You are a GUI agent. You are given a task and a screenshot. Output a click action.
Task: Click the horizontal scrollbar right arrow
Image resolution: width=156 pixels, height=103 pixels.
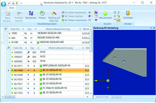click(88, 97)
